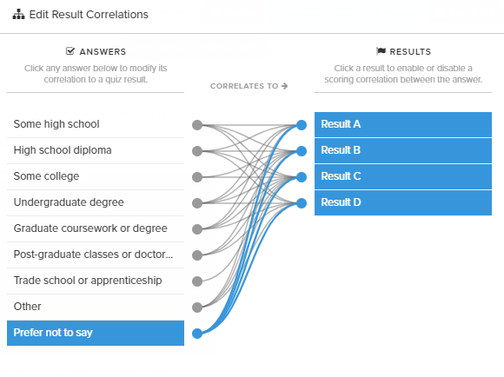The height and width of the screenshot is (377, 504).
Task: Toggle correlation for Result A
Action: [403, 124]
